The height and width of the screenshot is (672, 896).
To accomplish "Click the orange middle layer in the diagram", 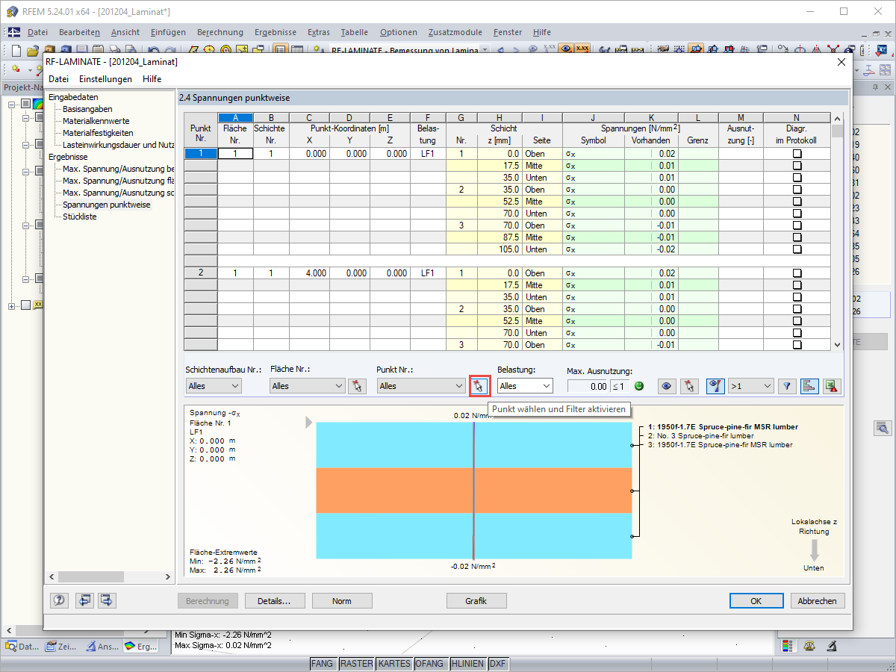I will (x=474, y=491).
